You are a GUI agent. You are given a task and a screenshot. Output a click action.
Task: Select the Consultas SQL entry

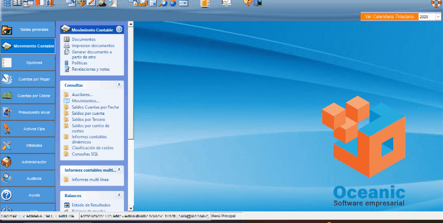(x=85, y=154)
